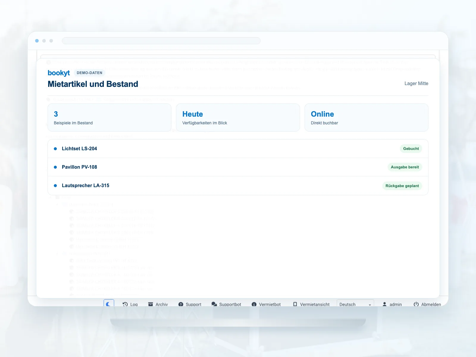Click the DEMO-DATEN badge
The height and width of the screenshot is (357, 476).
coord(90,73)
